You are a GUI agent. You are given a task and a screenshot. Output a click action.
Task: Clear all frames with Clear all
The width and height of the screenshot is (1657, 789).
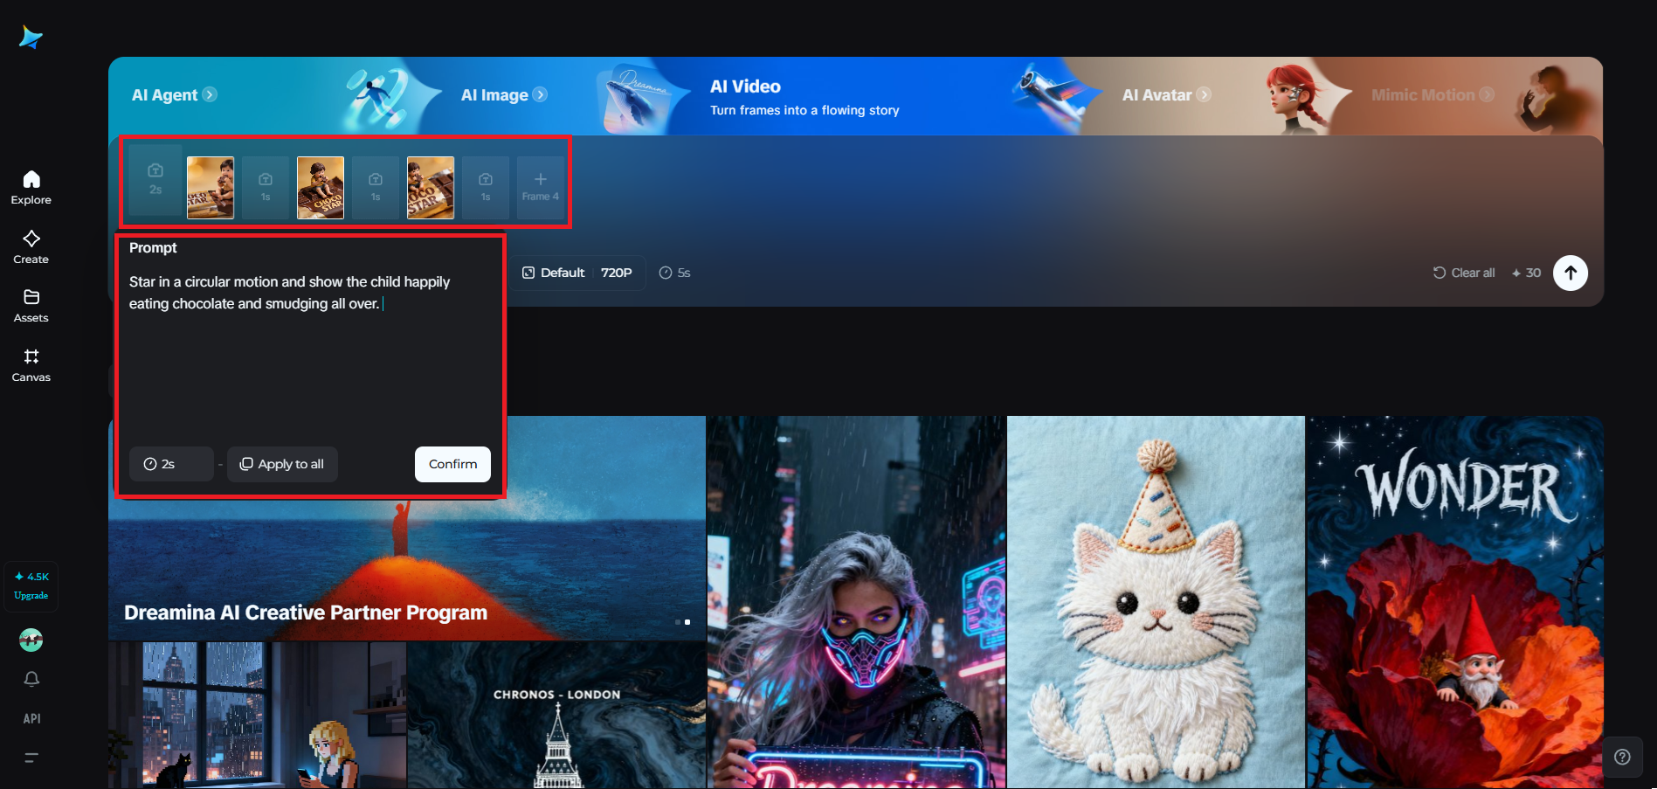click(x=1464, y=273)
